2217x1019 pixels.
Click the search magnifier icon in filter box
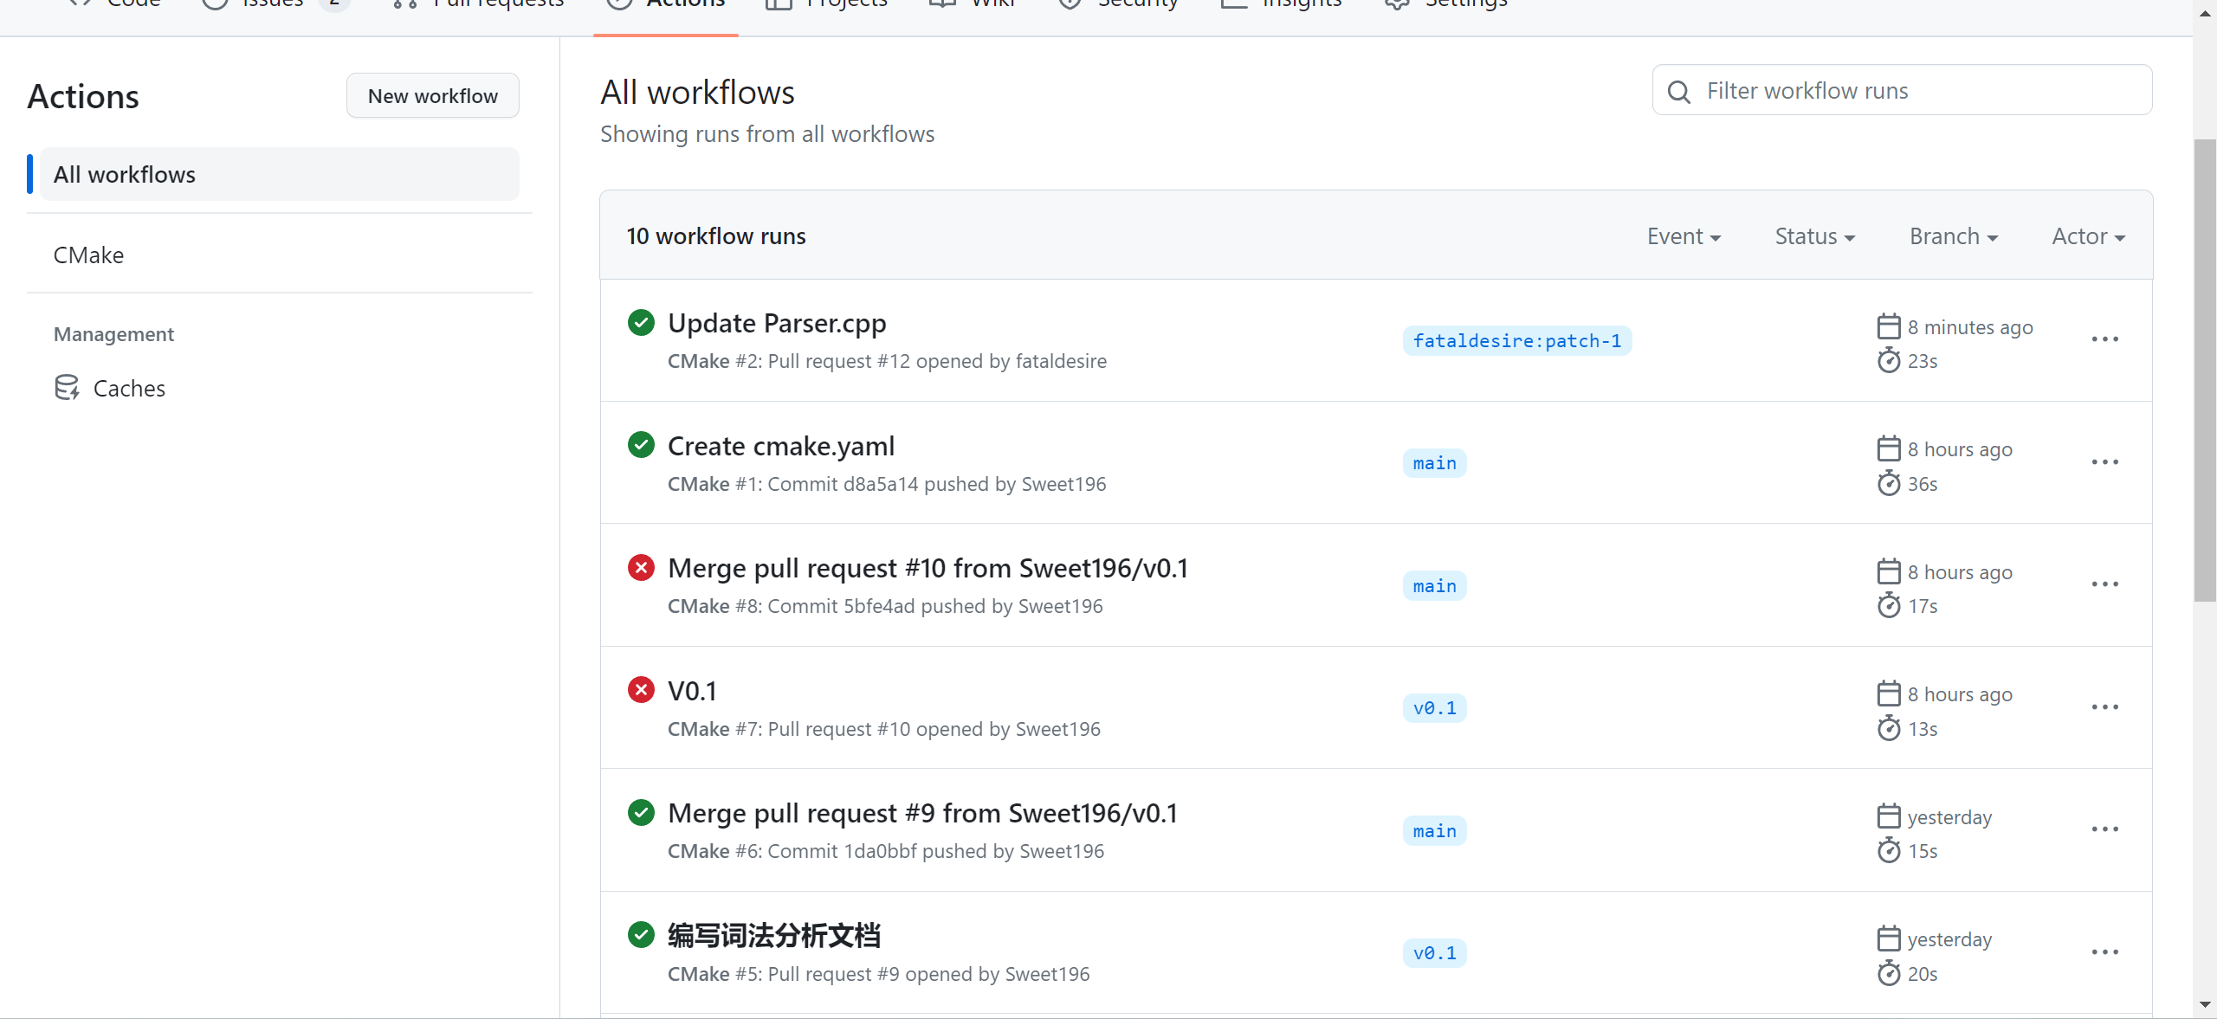1678,92
